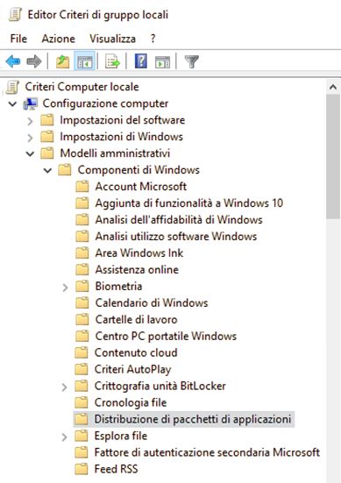Select Cartelle di lavoro
Image resolution: width=341 pixels, height=483 pixels.
[x=136, y=320]
